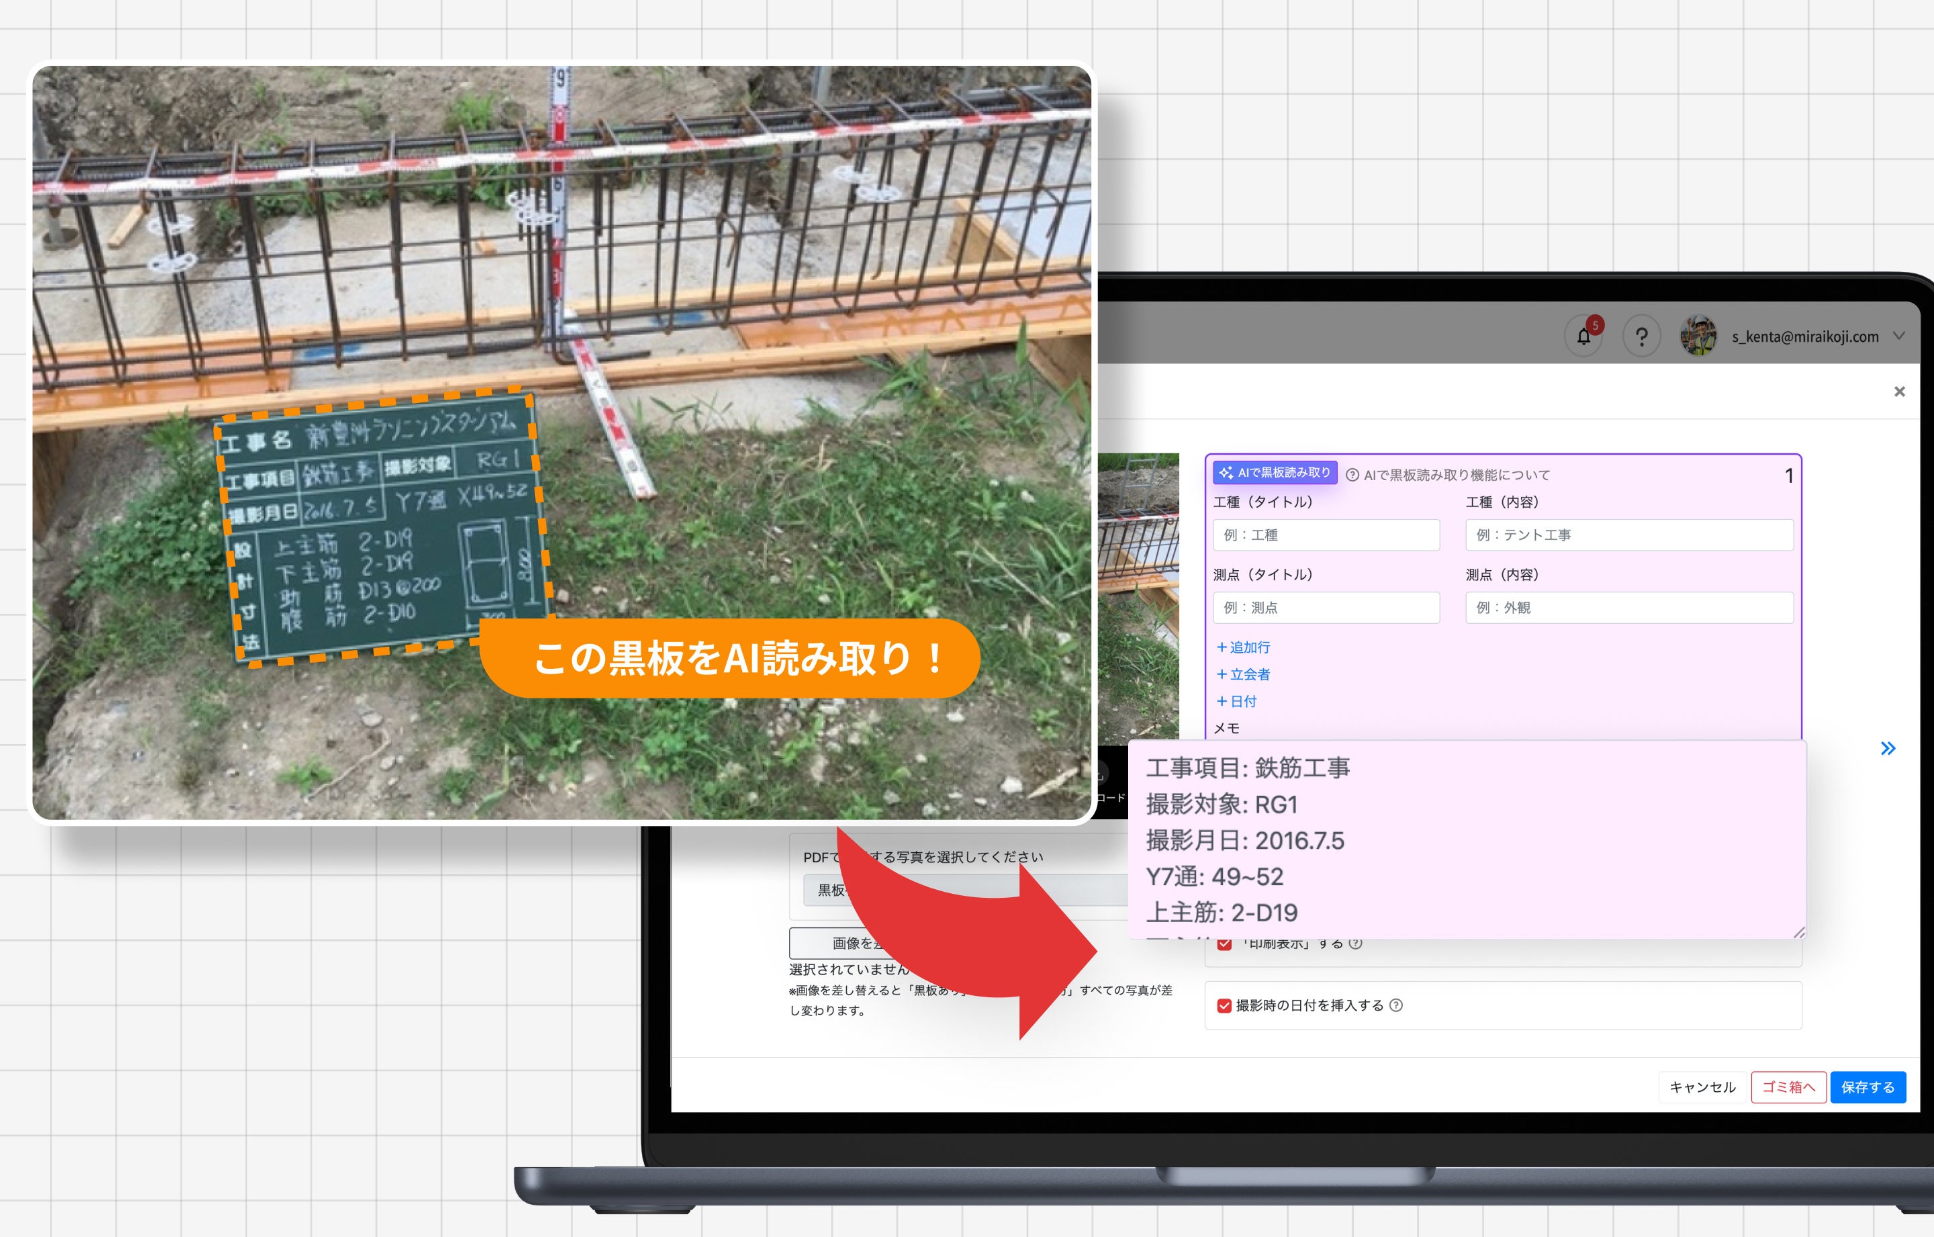The width and height of the screenshot is (1934, 1237).
Task: Close the dialog with the X icon
Action: click(1900, 392)
